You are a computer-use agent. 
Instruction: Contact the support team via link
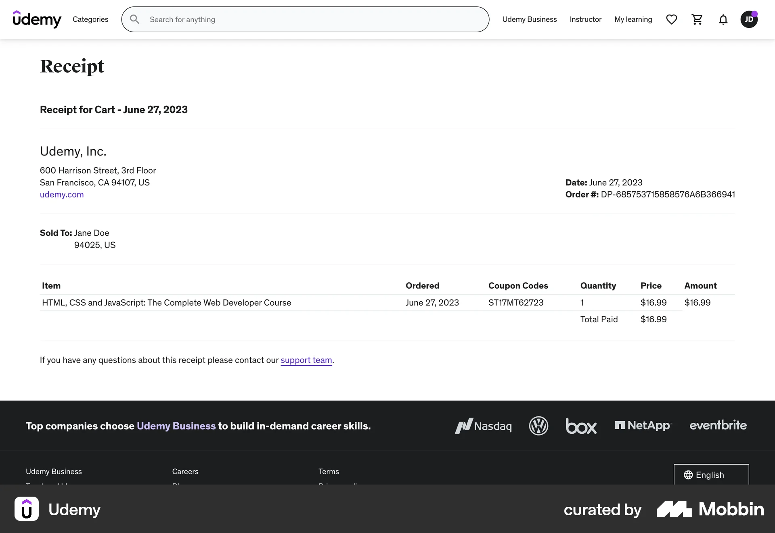tap(306, 360)
